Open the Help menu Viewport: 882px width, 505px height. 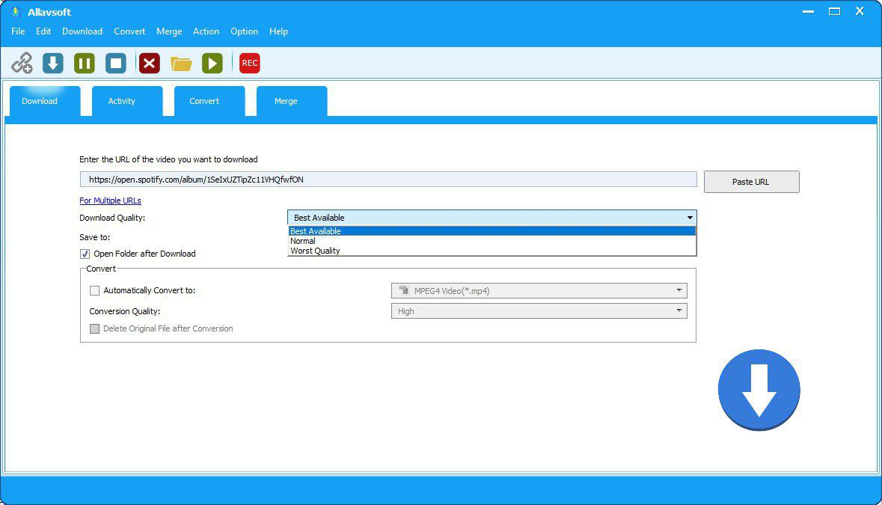point(278,31)
